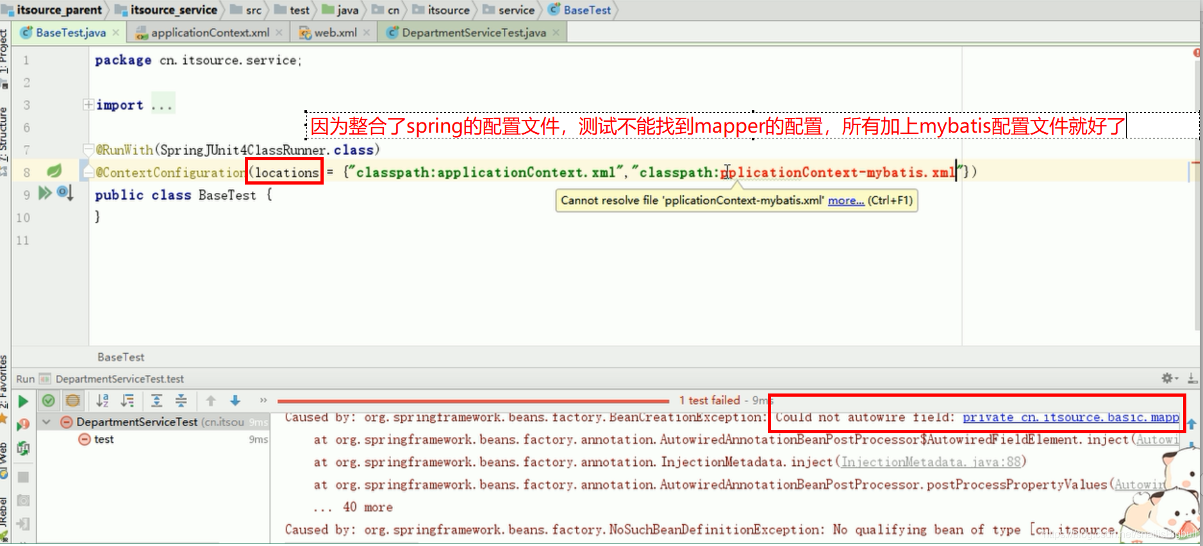Rerun the DepartmentServiceTest with green play icon
The height and width of the screenshot is (546, 1203).
pyautogui.click(x=23, y=402)
